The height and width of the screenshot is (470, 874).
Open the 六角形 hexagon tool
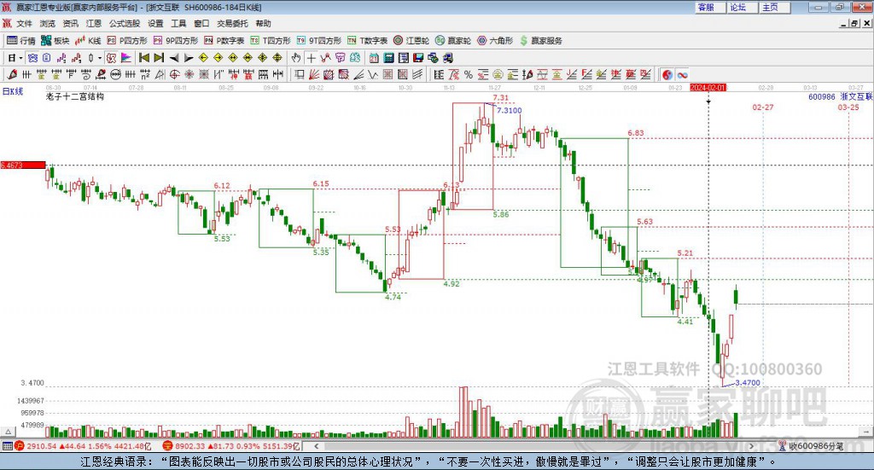pos(495,41)
